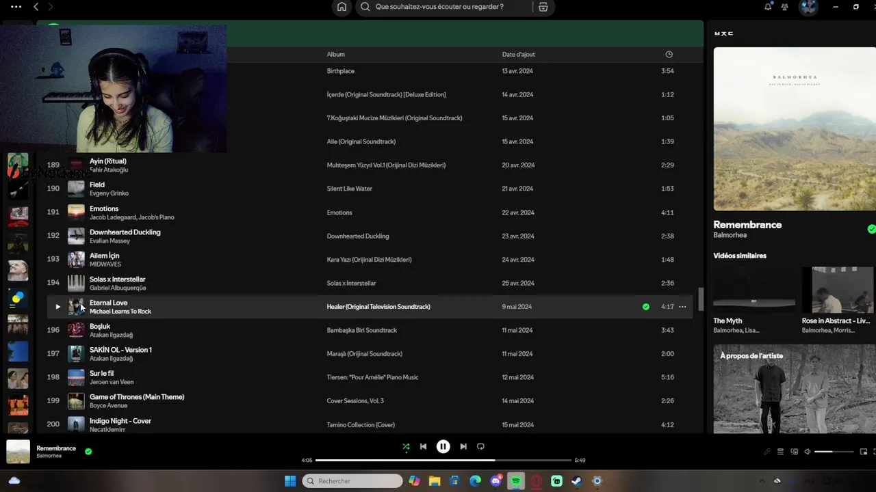Open album Silent Like Water
The height and width of the screenshot is (492, 876).
tap(349, 189)
